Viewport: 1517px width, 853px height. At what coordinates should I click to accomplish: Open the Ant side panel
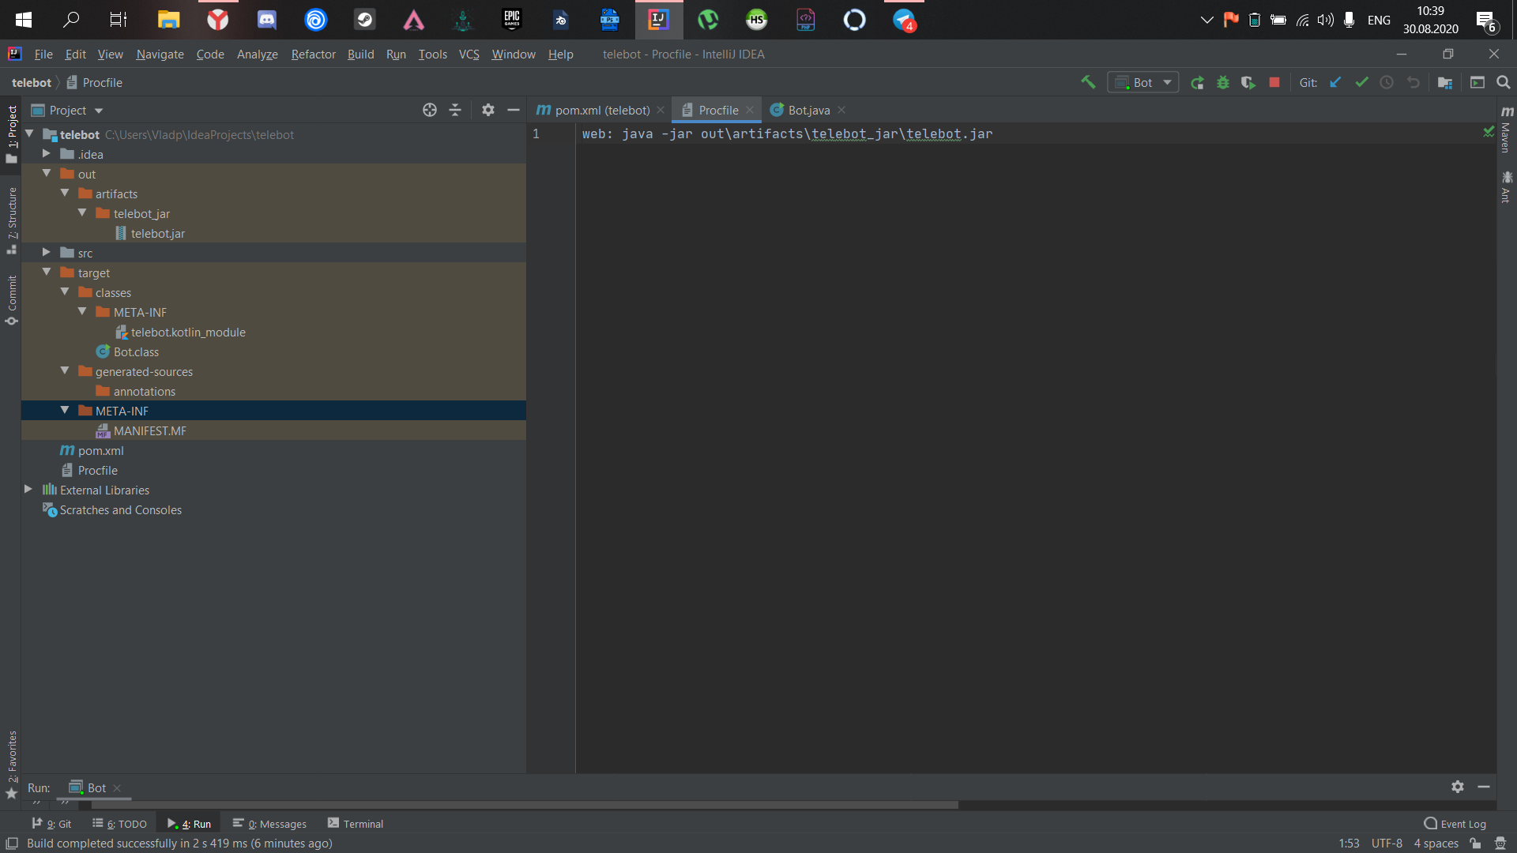(1507, 187)
